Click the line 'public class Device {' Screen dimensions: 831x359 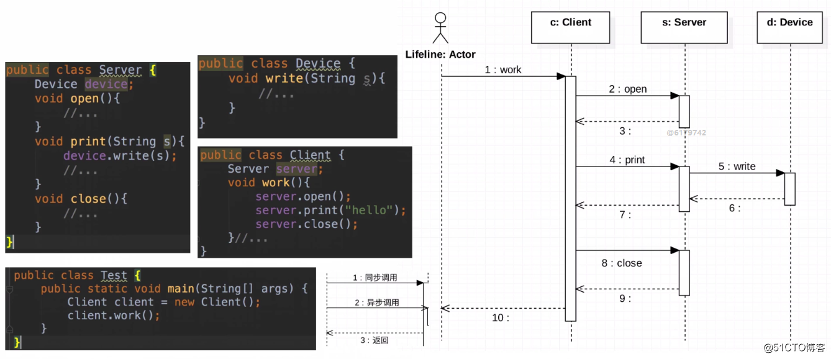(276, 63)
